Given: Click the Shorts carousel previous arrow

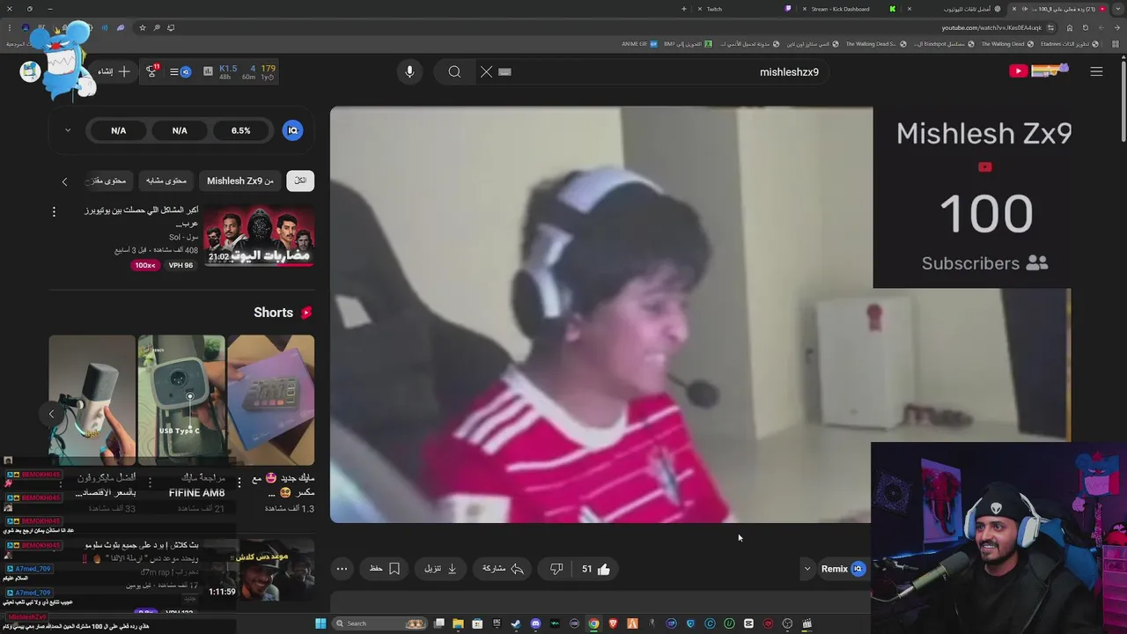Looking at the screenshot, I should click(x=51, y=413).
